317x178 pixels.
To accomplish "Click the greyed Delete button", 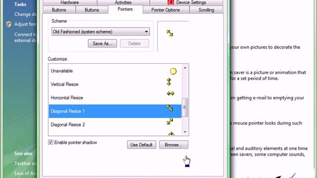I will [134, 44].
